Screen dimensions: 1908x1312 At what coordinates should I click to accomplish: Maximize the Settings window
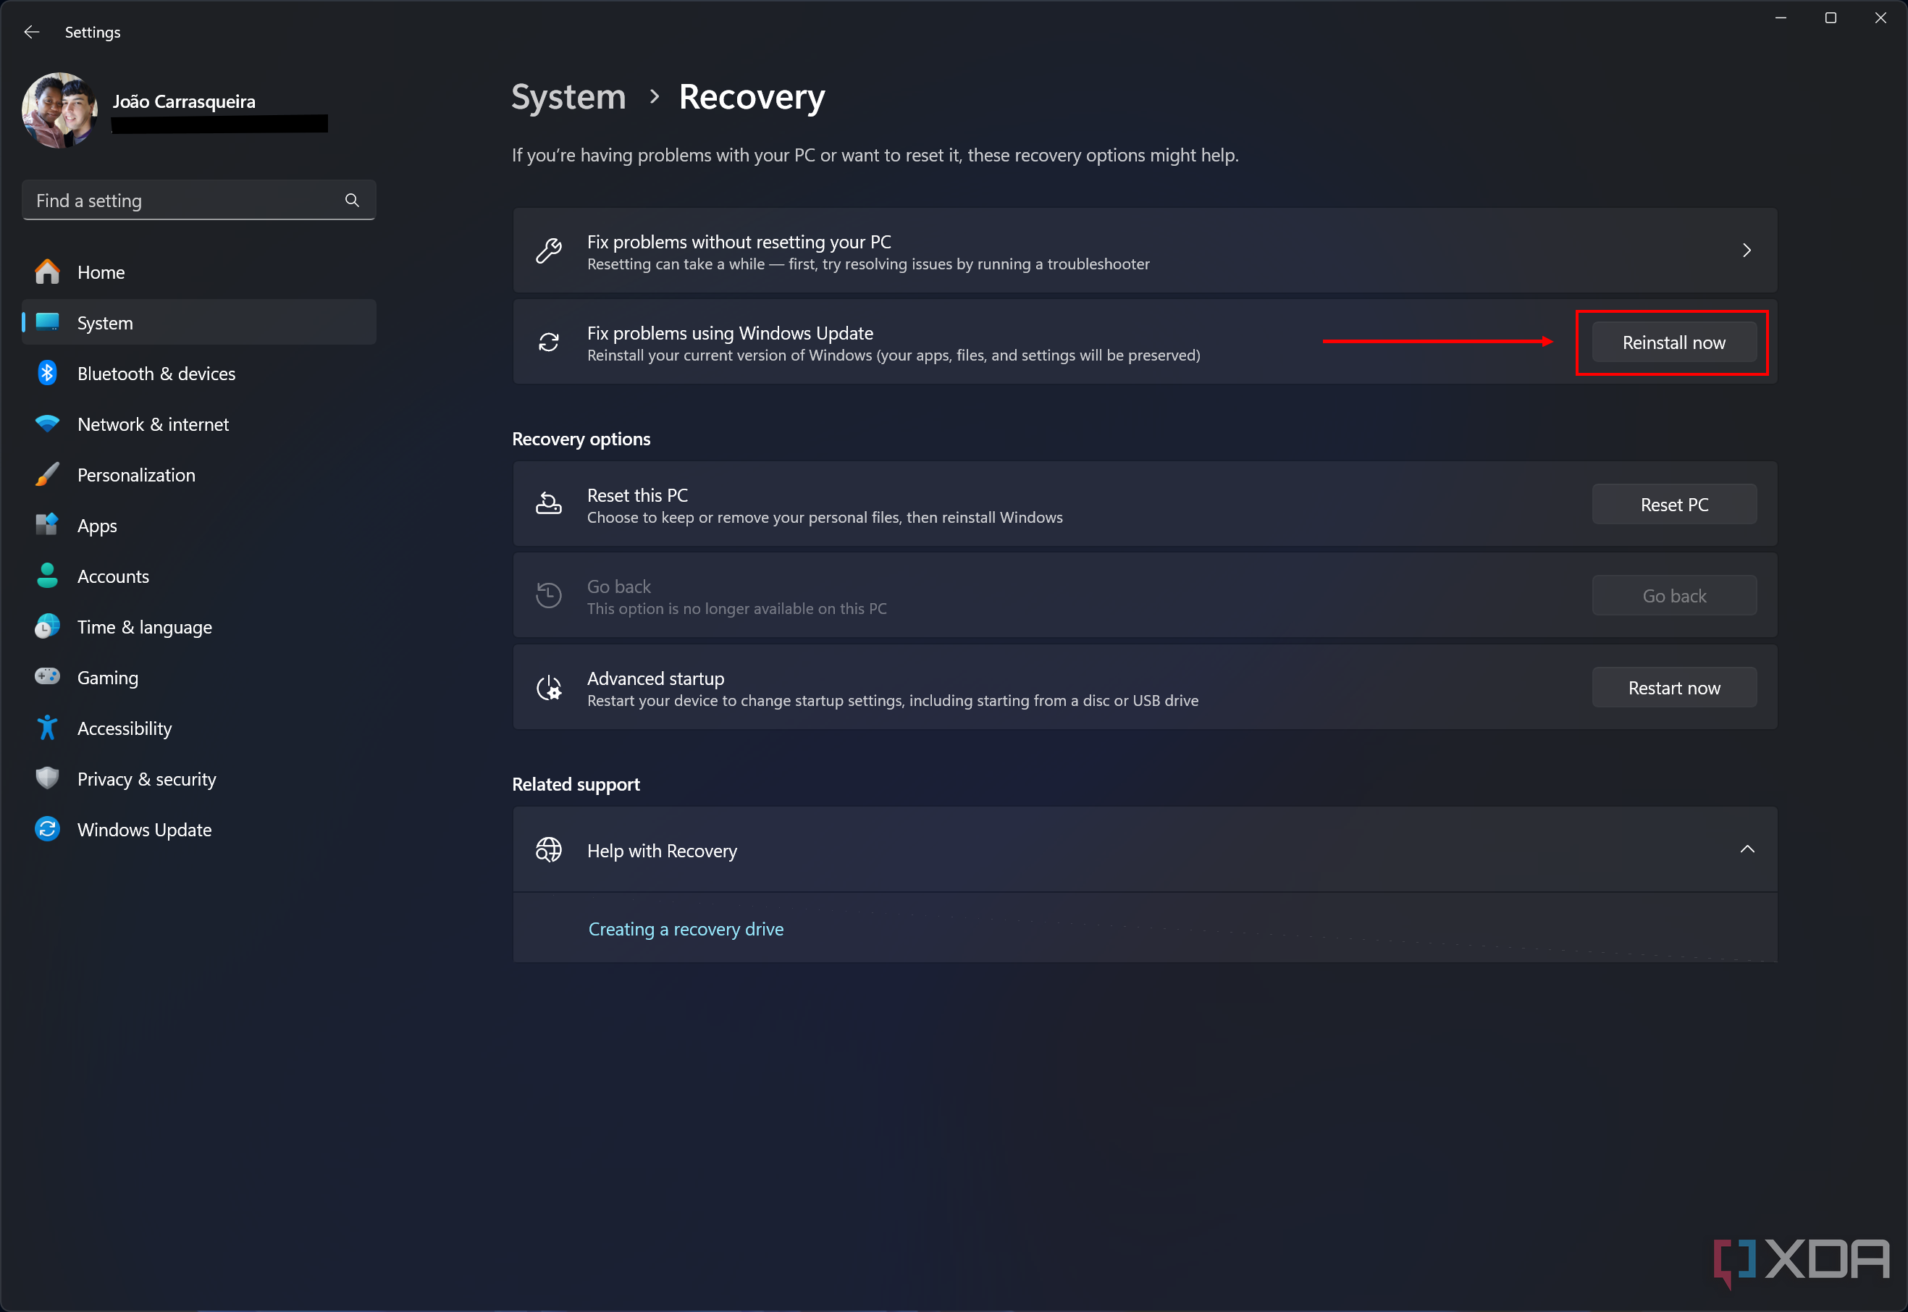click(1831, 18)
